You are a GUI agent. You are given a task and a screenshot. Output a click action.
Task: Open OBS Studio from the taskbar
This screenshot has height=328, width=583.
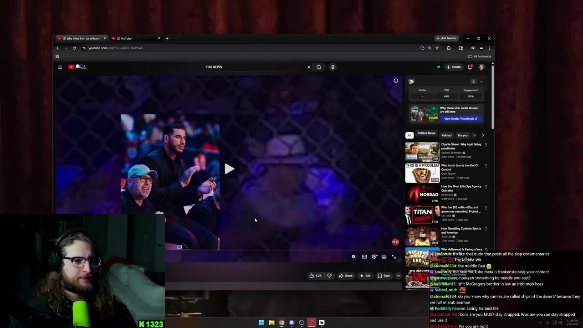pyautogui.click(x=302, y=323)
